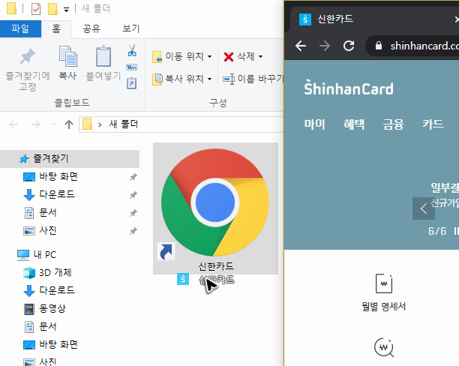The width and height of the screenshot is (459, 366).
Task: Open Customize Quick Access Toolbar dropdown
Action: [x=67, y=10]
